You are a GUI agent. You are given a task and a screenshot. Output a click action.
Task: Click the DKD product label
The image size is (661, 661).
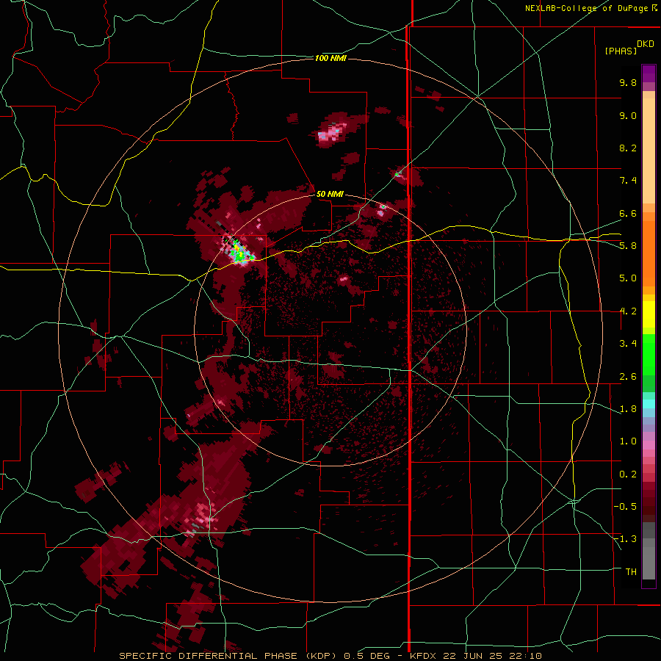click(646, 44)
